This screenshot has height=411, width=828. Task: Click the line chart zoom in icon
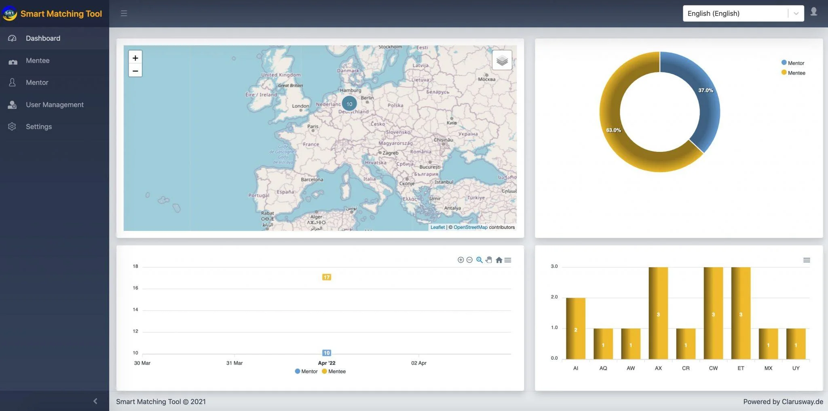[x=460, y=260]
